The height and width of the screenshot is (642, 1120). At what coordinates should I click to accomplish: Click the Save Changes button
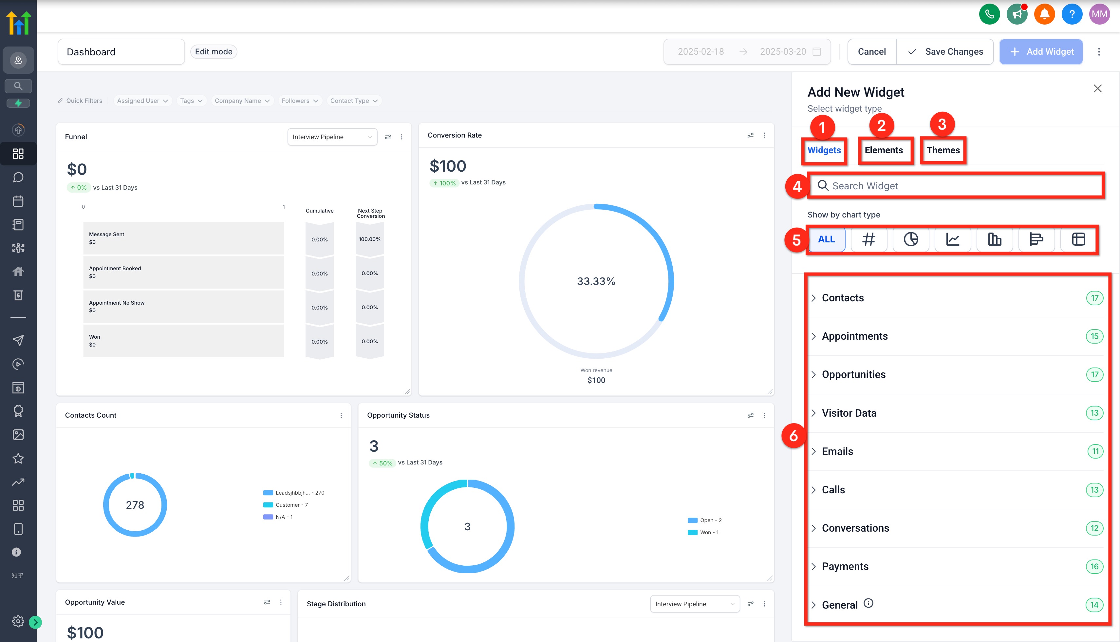point(945,52)
